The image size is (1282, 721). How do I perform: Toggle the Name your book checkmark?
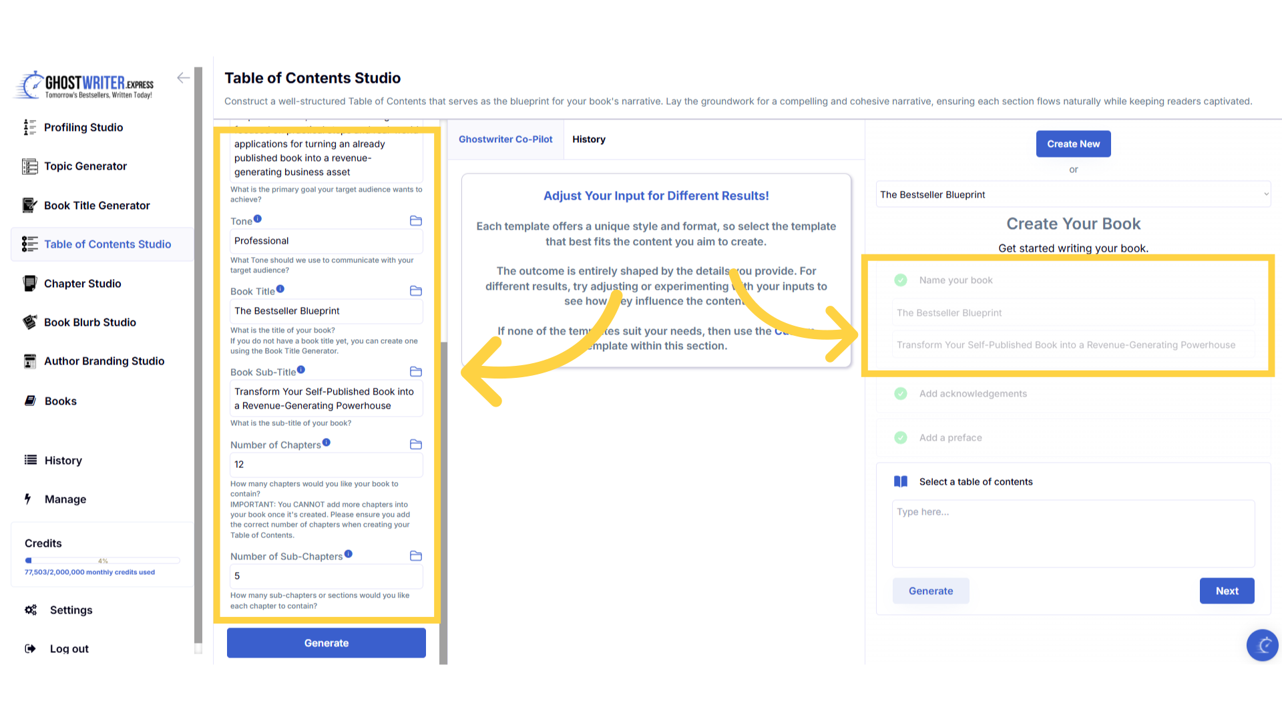tap(901, 280)
